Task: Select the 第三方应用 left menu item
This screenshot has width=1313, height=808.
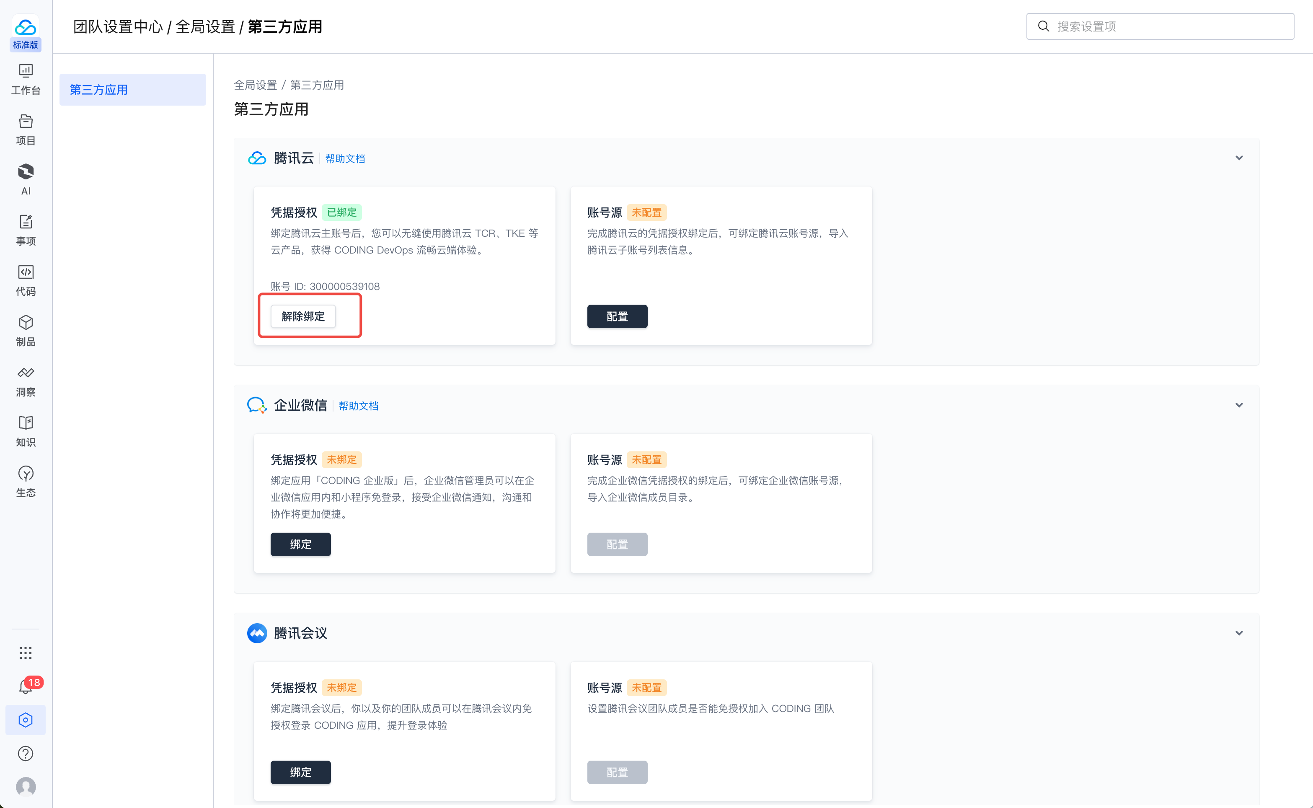Action: (132, 90)
